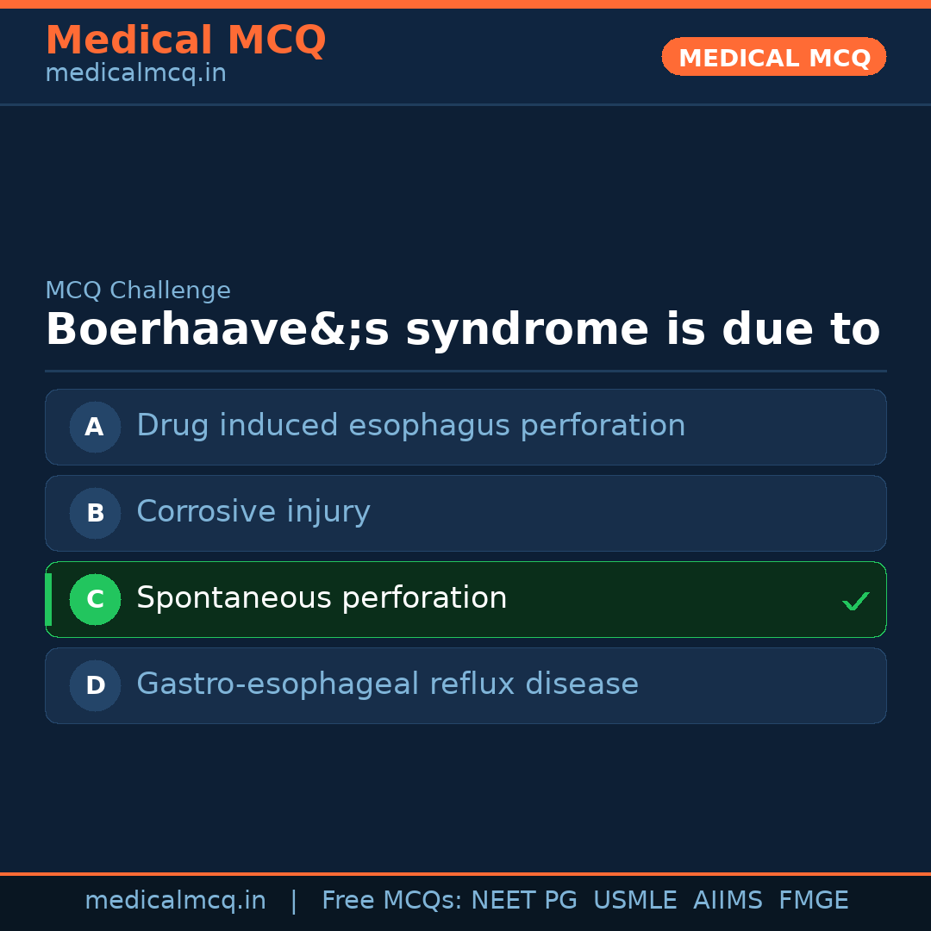Click the "Free MCQs:" footer text
Image resolution: width=931 pixels, height=931 pixels.
tap(392, 901)
